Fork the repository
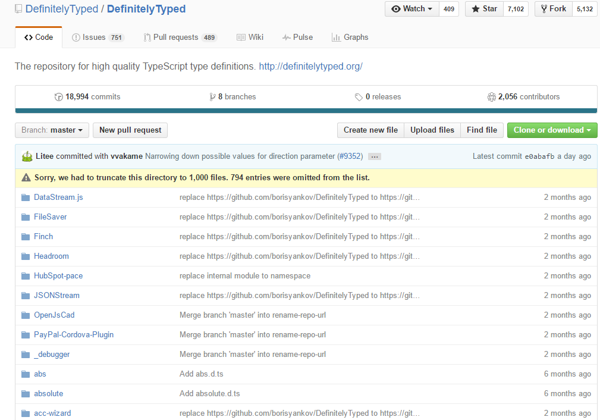The width and height of the screenshot is (600, 420). tap(553, 9)
